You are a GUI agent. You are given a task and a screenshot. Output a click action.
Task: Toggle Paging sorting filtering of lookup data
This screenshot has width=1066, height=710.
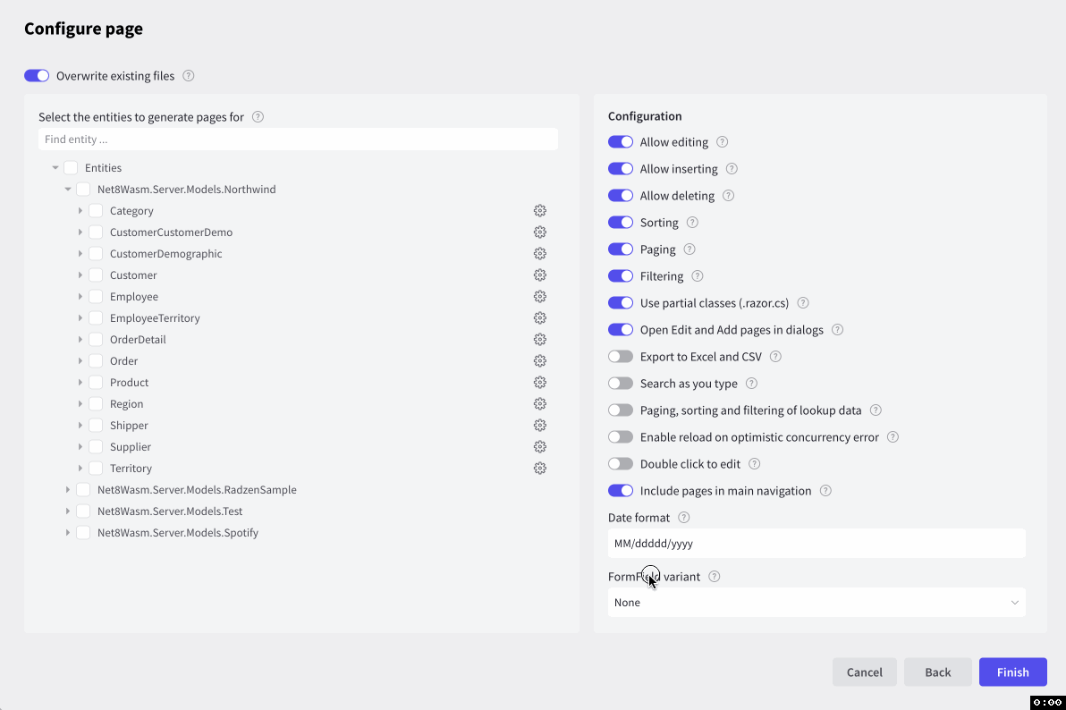coord(620,410)
